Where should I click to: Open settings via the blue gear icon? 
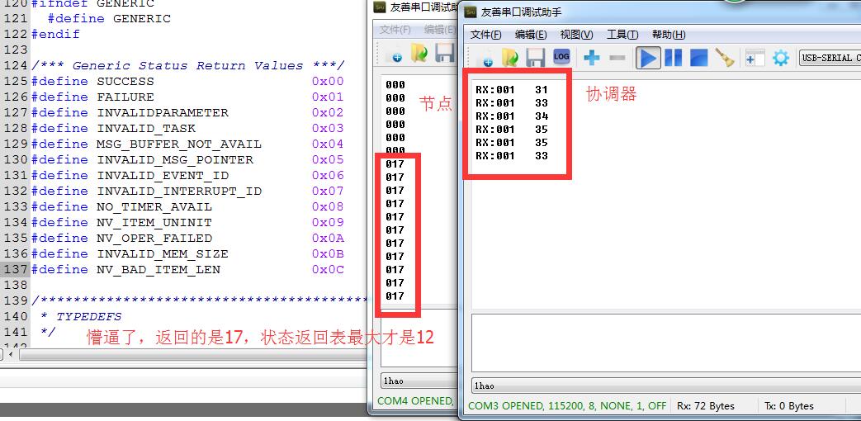pyautogui.click(x=780, y=58)
